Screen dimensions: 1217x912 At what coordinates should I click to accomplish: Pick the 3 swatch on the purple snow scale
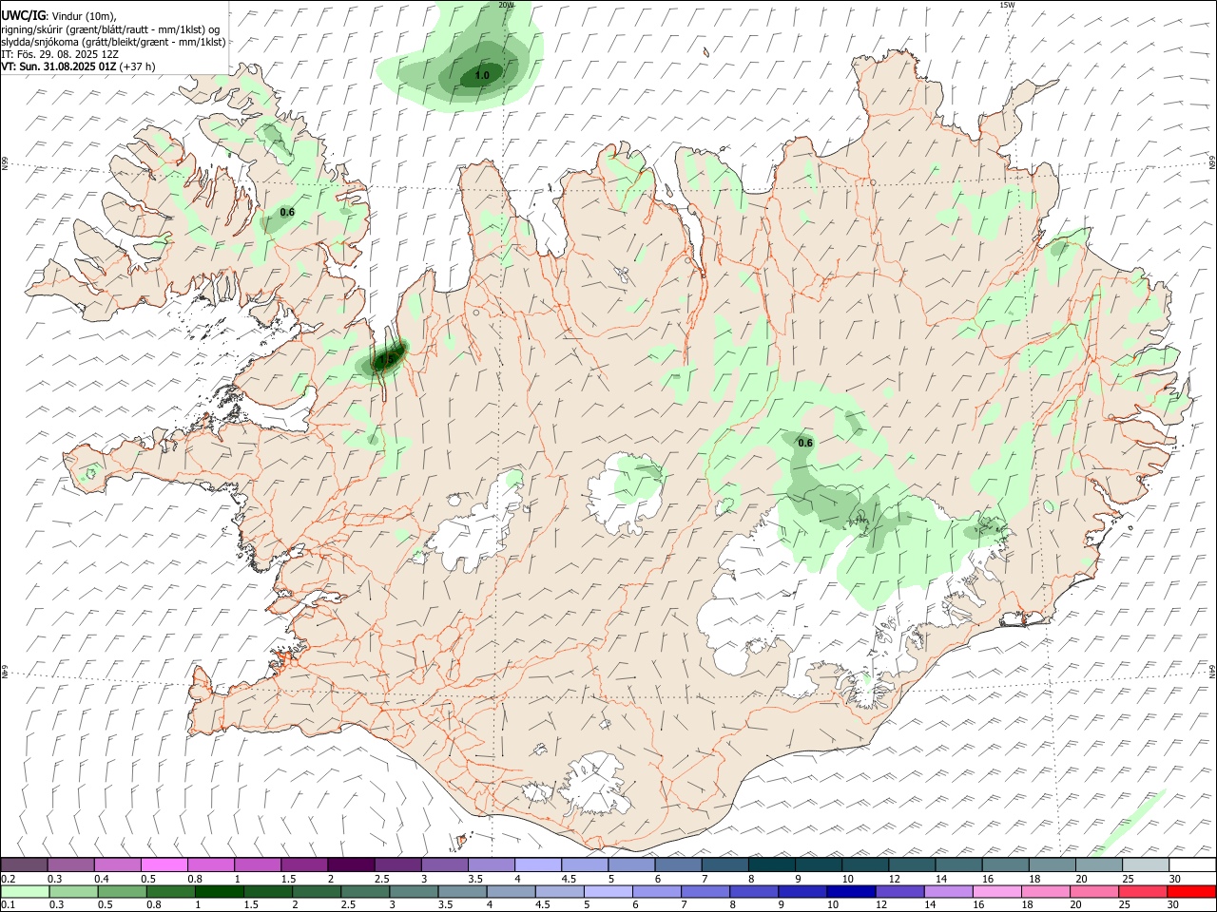click(444, 864)
